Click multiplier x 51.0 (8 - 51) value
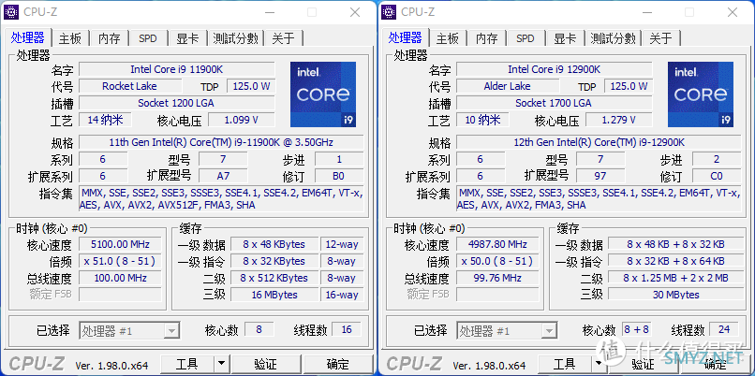755x376 pixels. [120, 261]
